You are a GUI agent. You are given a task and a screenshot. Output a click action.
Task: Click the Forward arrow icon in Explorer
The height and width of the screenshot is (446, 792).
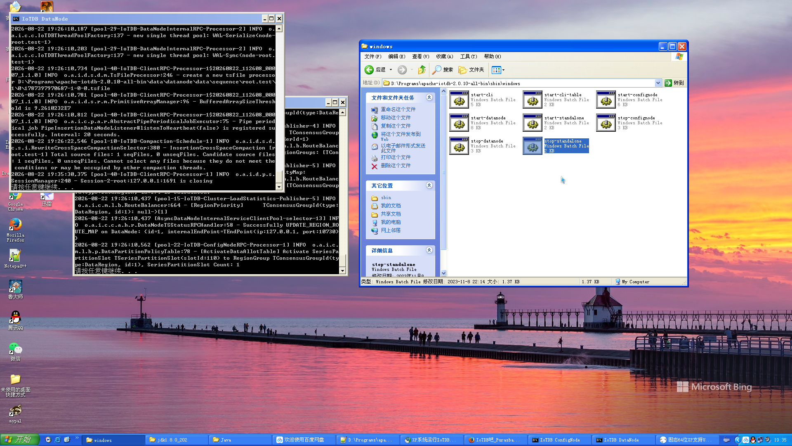point(402,70)
